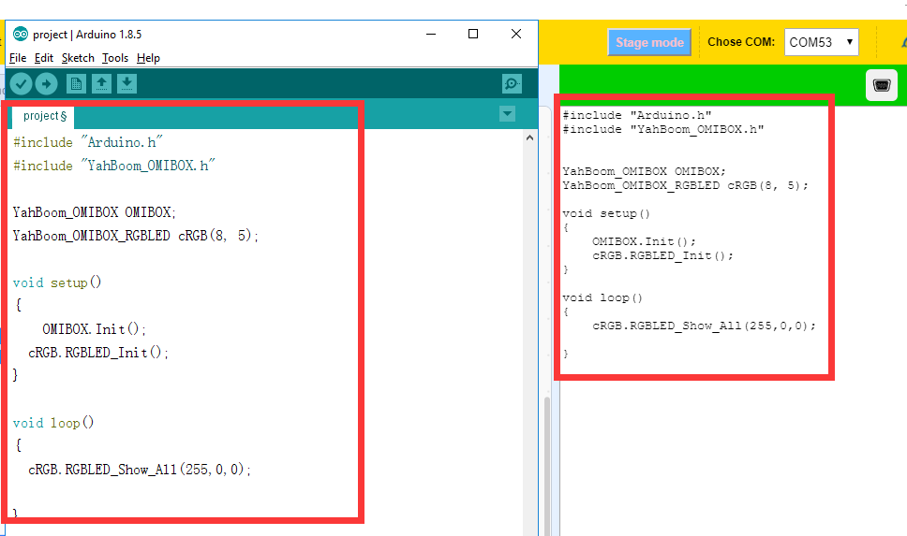Click 'OMIBOX.Init();' in right code panel
907x536 pixels.
tap(644, 241)
